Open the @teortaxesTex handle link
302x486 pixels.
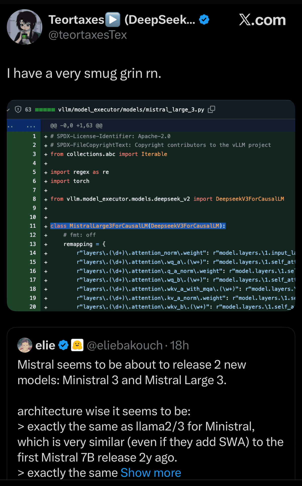pos(88,35)
